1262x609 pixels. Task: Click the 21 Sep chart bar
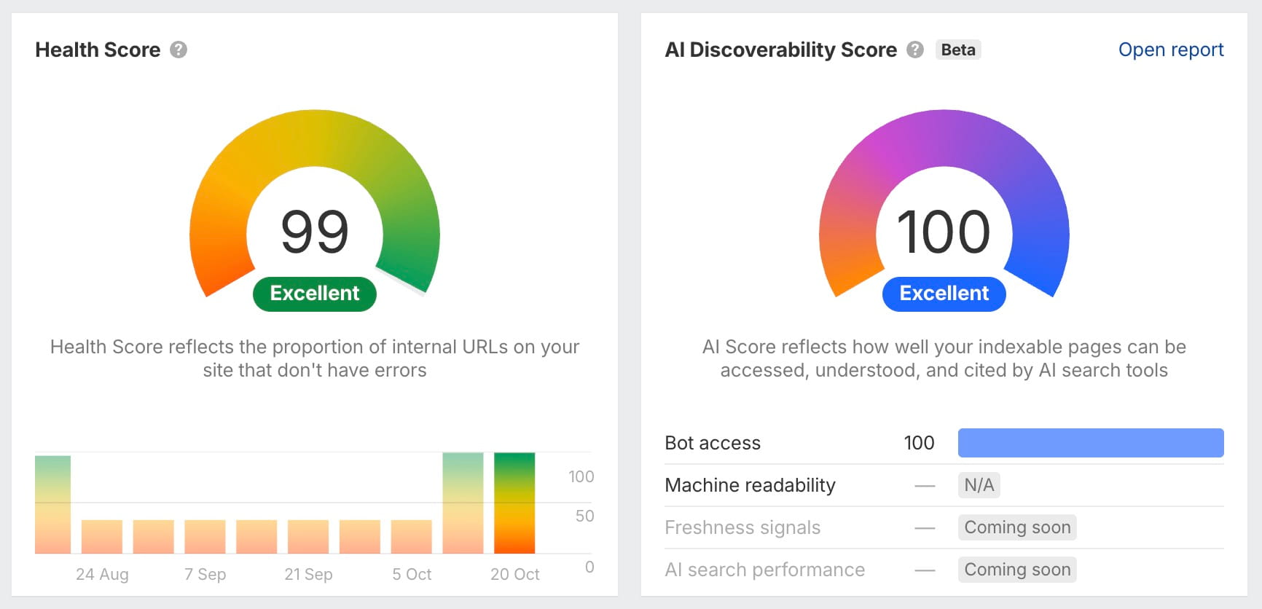[x=308, y=537]
